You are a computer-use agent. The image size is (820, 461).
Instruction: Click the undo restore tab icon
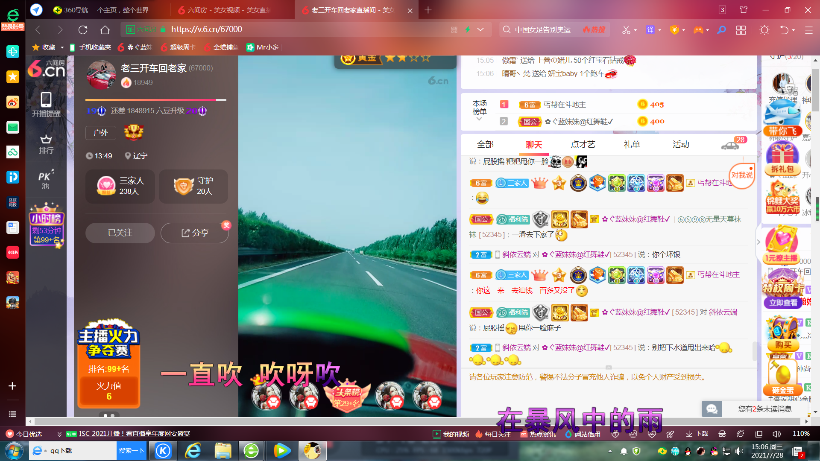[784, 30]
